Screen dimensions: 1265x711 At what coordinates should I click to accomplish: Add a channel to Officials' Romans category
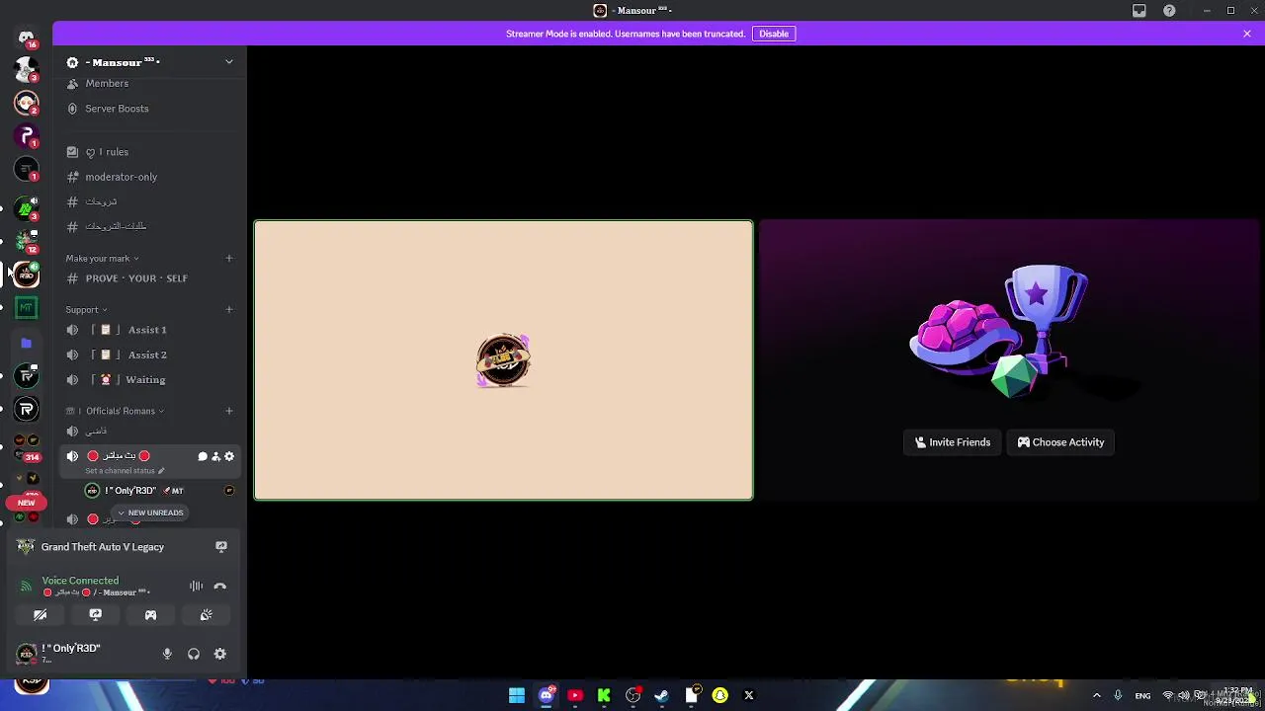click(x=228, y=411)
